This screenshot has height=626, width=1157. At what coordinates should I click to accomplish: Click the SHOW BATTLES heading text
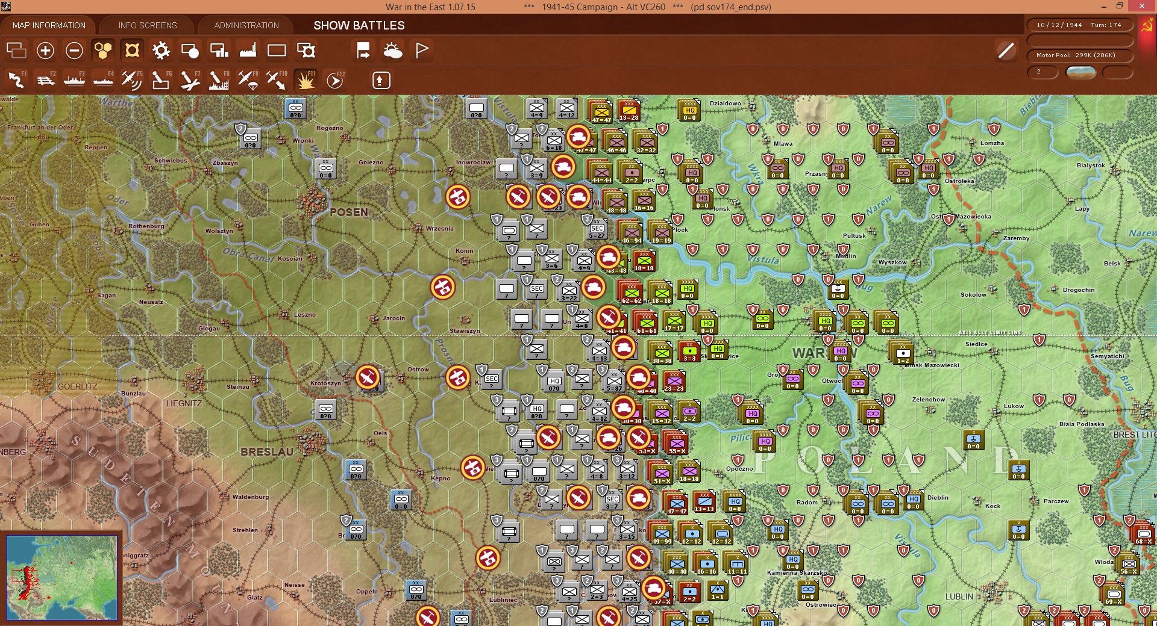tap(359, 25)
